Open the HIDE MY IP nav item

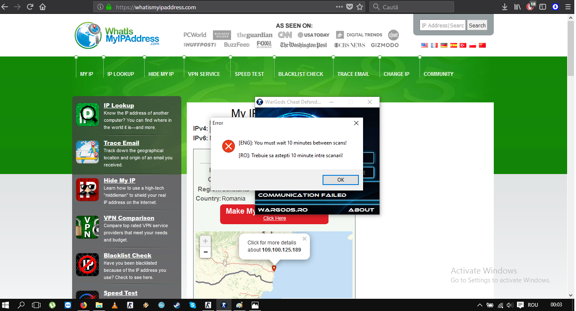(161, 74)
